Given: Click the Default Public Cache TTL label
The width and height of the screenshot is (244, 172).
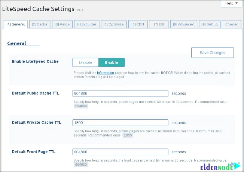Looking at the screenshot, I should coord(36,93).
